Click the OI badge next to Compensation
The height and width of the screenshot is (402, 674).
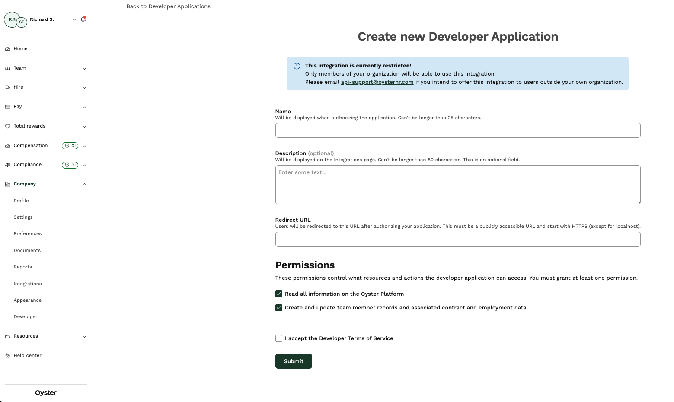tap(70, 146)
